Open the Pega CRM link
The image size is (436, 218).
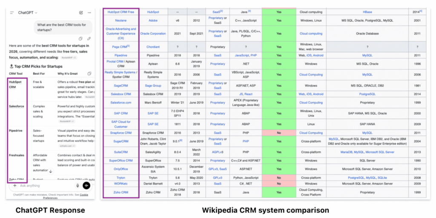click(120, 47)
